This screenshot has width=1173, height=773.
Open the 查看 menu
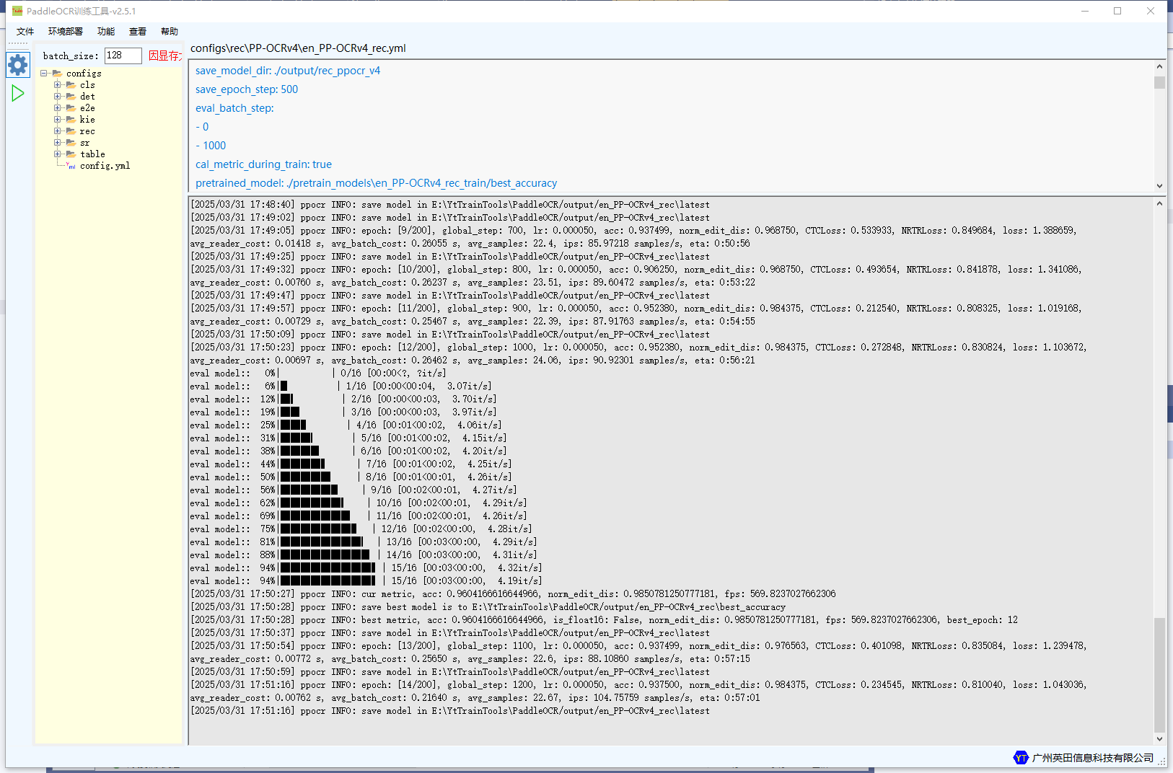pyautogui.click(x=138, y=32)
